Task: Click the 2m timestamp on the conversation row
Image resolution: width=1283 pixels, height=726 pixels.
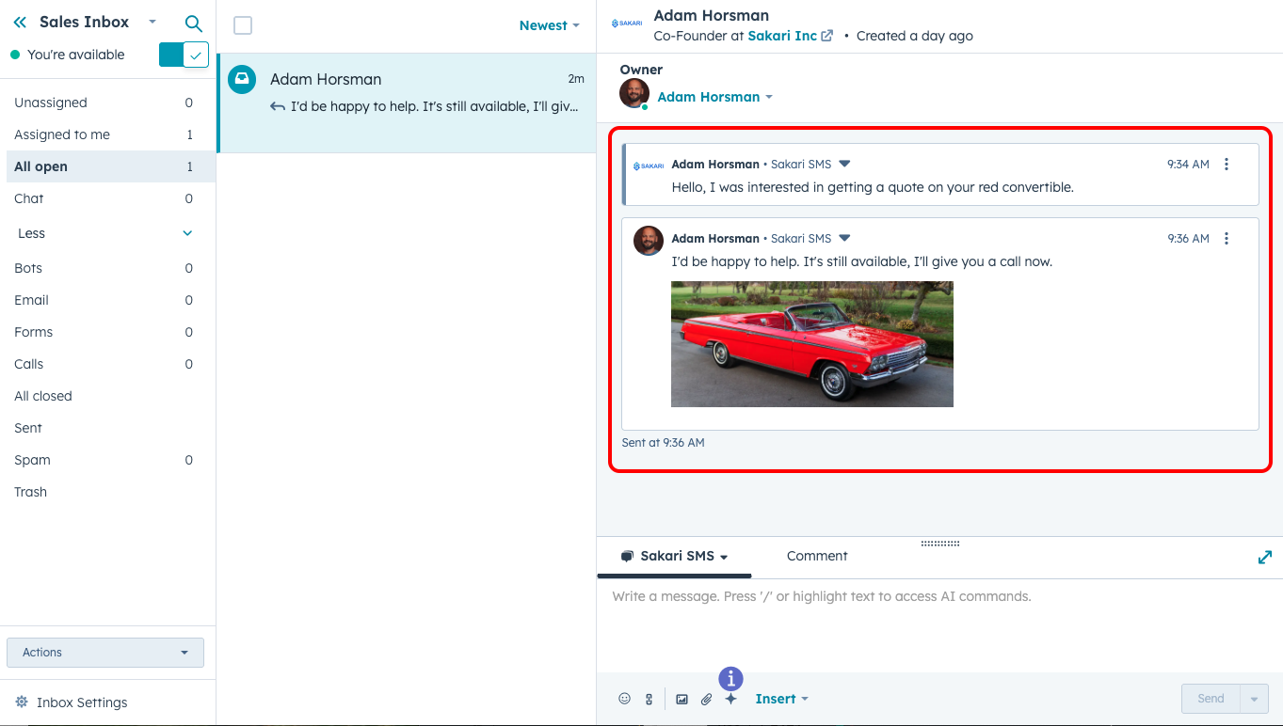Action: [x=576, y=79]
